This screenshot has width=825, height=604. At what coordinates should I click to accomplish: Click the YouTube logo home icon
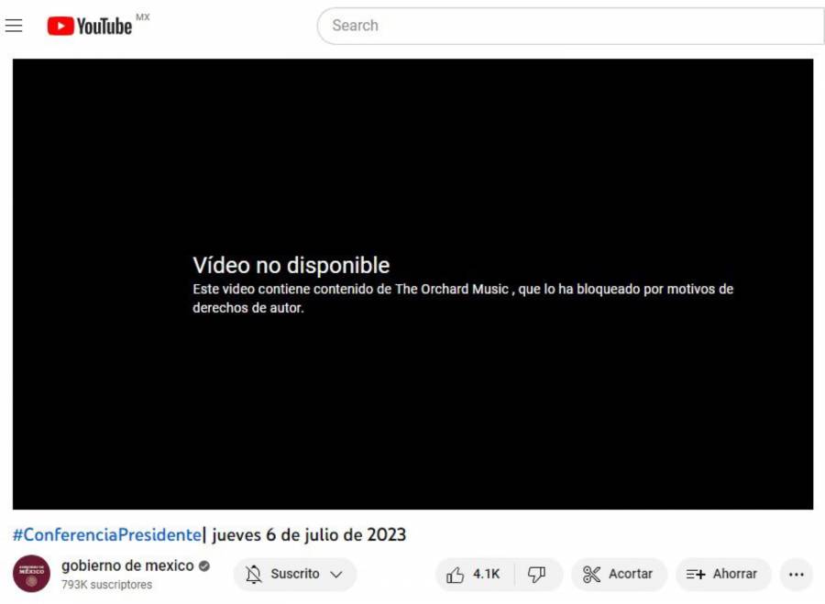tap(90, 26)
